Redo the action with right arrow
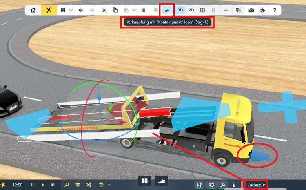 click(x=92, y=10)
